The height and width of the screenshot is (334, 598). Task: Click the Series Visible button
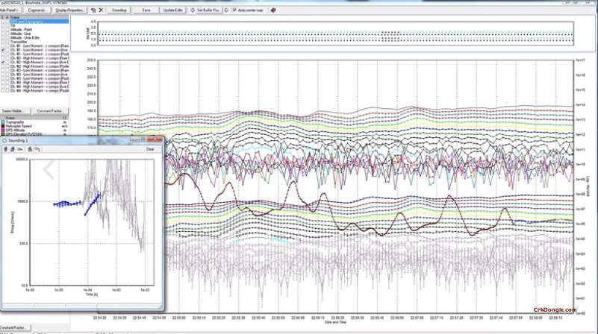(x=15, y=110)
